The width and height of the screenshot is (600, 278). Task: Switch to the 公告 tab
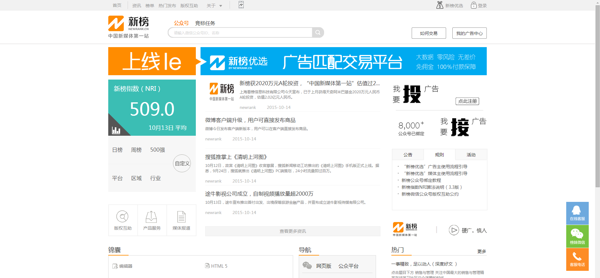pos(408,154)
